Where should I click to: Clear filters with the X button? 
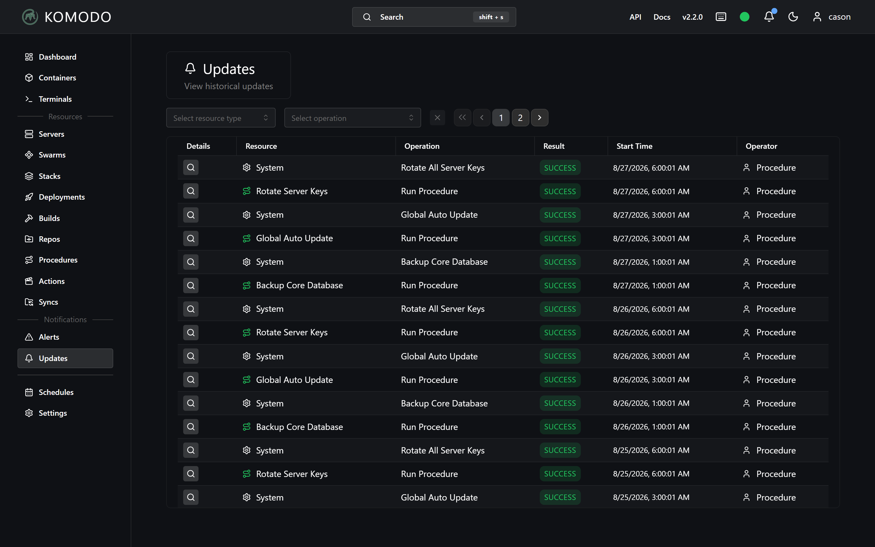437,118
